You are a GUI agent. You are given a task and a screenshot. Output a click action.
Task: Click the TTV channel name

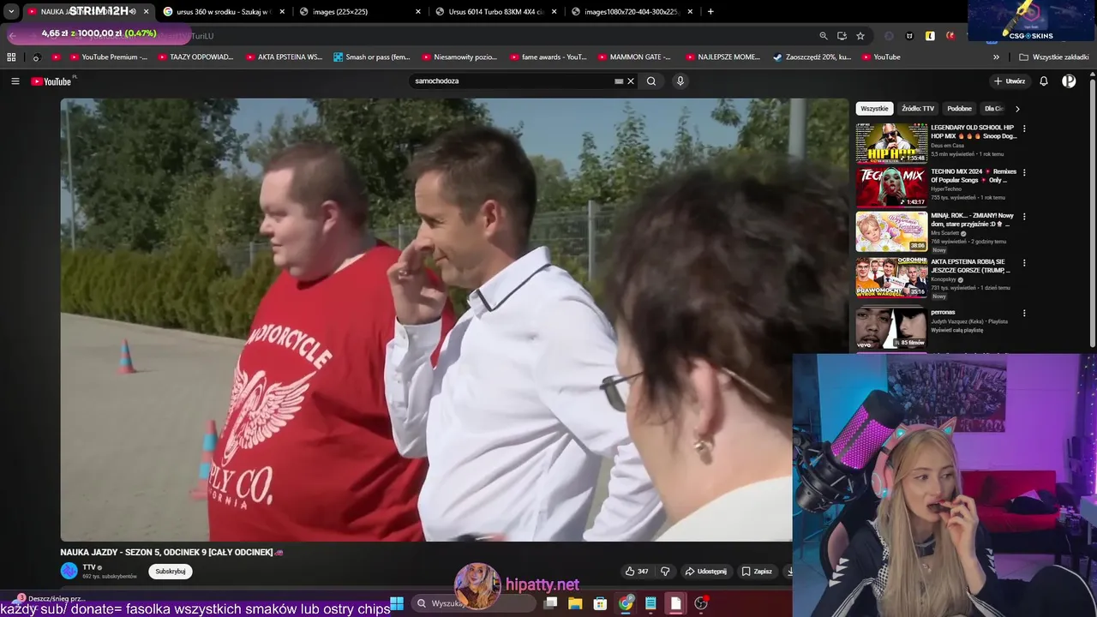pos(88,567)
